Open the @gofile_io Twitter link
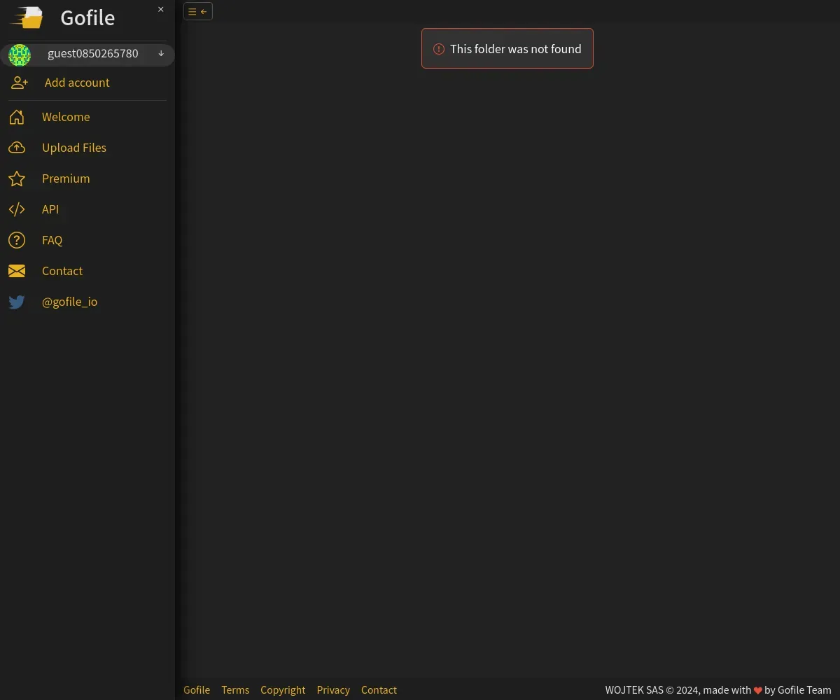 click(x=70, y=302)
